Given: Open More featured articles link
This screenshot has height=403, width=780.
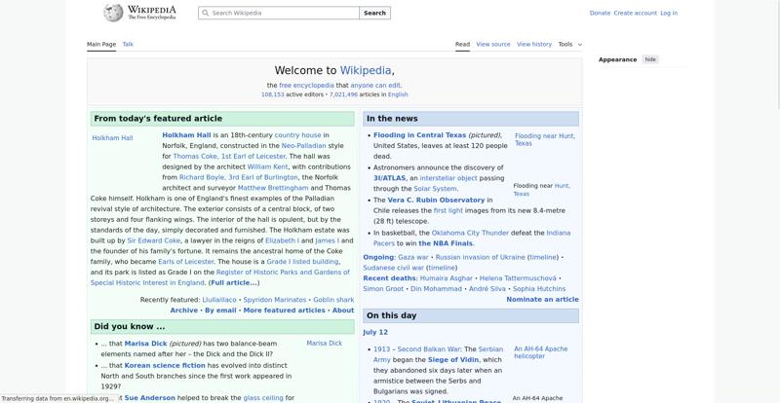Looking at the screenshot, I should (284, 311).
